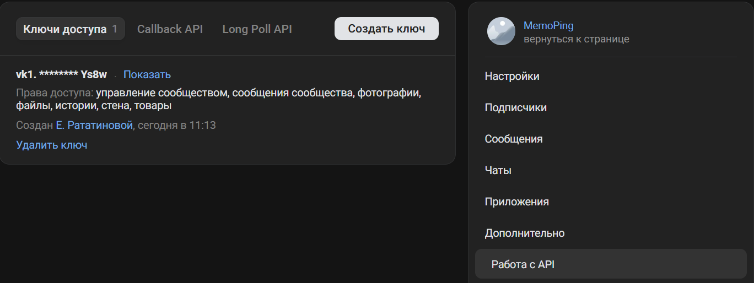Reveal the key with 'Показать'

[x=147, y=75]
